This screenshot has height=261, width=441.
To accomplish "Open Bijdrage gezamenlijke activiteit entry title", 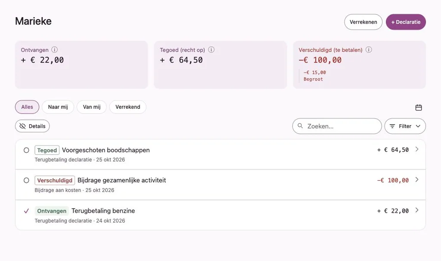I will [x=122, y=180].
